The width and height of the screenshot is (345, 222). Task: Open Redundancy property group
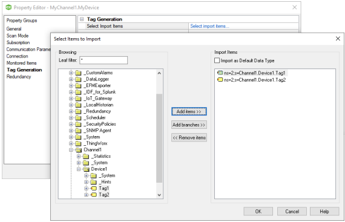(x=19, y=76)
